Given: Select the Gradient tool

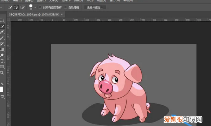Looking at the screenshot, I should coord(2,49).
